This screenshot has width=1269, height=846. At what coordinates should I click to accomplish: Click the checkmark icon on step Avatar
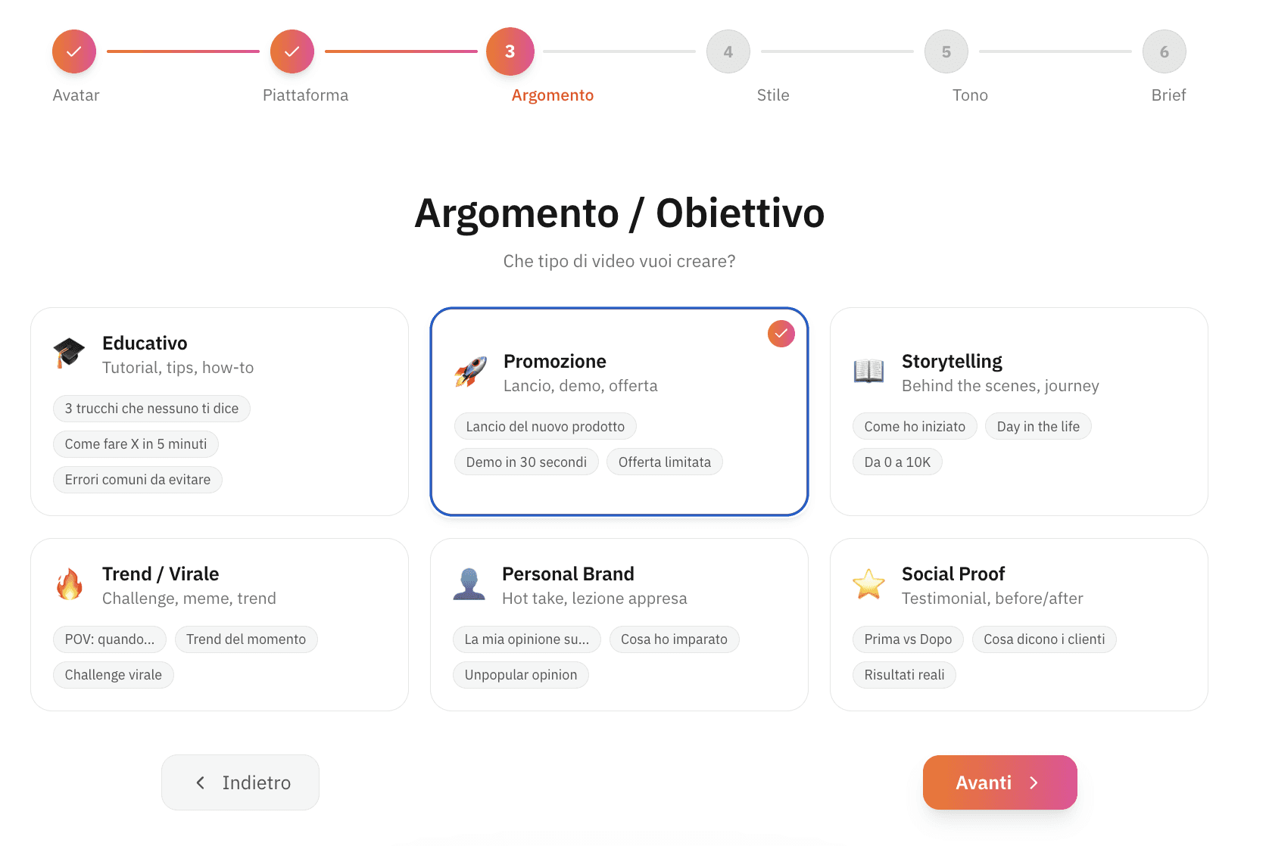[x=73, y=51]
